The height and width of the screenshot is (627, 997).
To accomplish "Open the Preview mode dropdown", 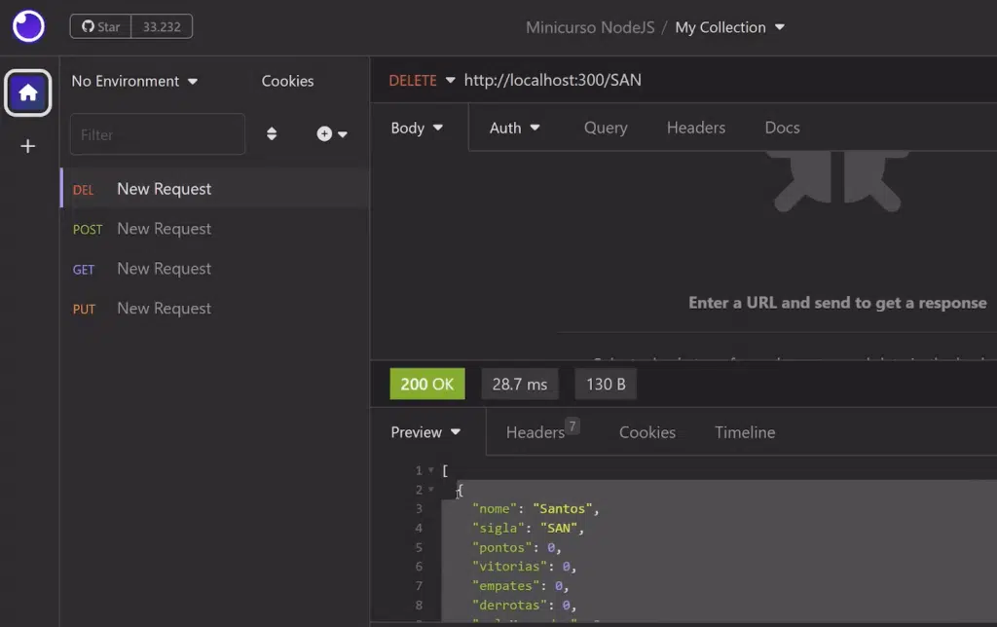I will [425, 432].
